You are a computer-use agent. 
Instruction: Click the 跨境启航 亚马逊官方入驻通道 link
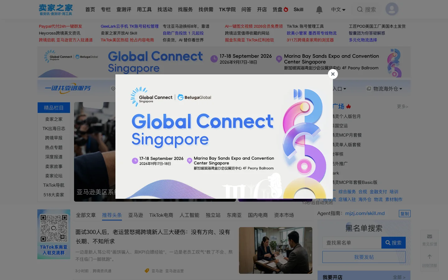[x=66, y=40]
